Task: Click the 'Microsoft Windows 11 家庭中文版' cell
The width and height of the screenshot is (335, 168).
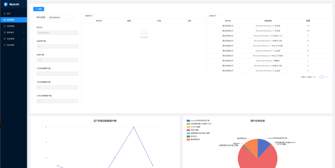Action: [268, 40]
